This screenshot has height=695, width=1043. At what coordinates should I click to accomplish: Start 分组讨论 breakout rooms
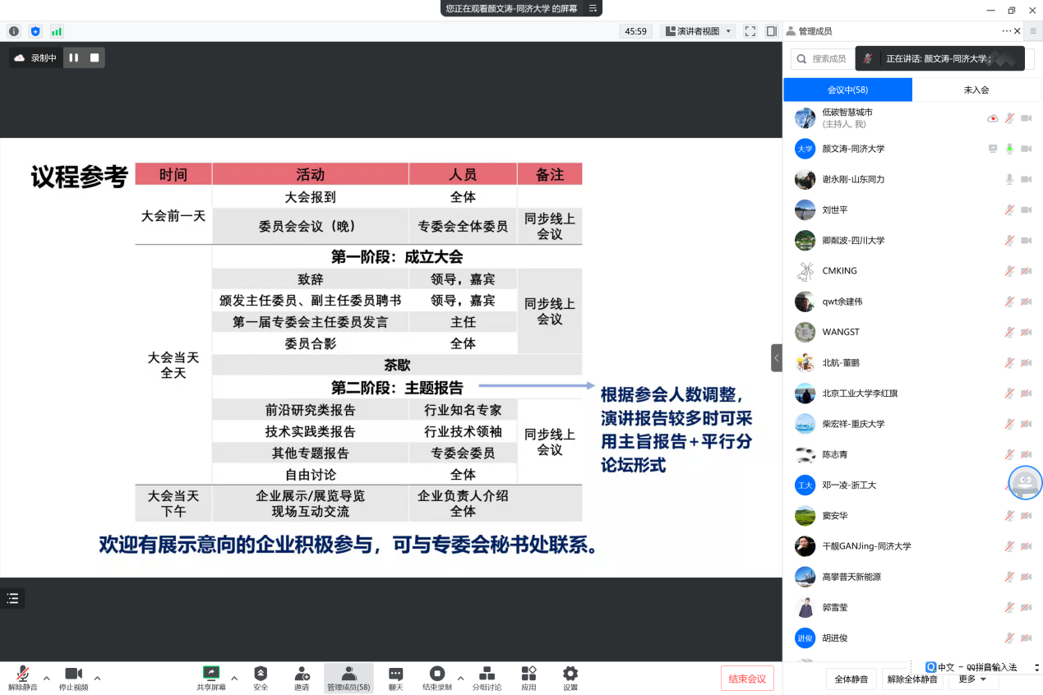click(487, 677)
